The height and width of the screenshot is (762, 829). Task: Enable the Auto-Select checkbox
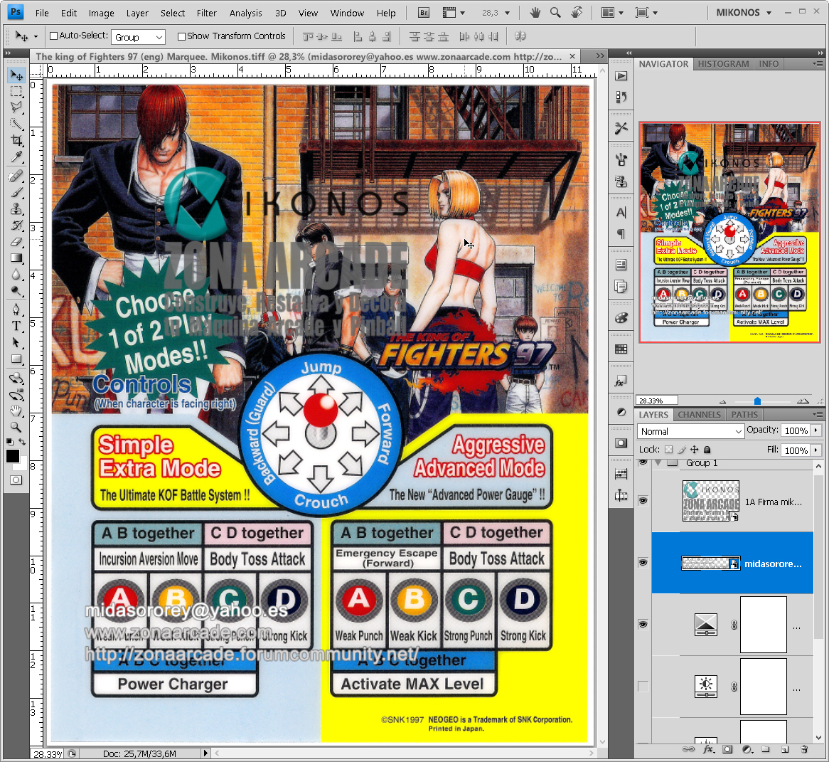54,36
